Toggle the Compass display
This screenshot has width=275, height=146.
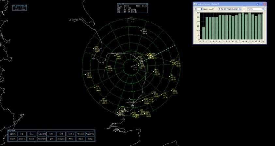click(x=61, y=139)
